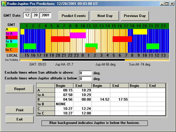
Task: Click the Jup HA -01.7 readout
Action: tap(64, 64)
